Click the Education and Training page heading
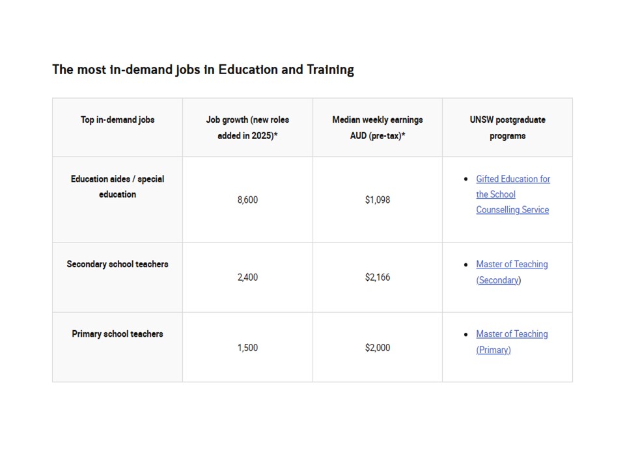Viewport: 625px width, 468px height. pos(203,70)
